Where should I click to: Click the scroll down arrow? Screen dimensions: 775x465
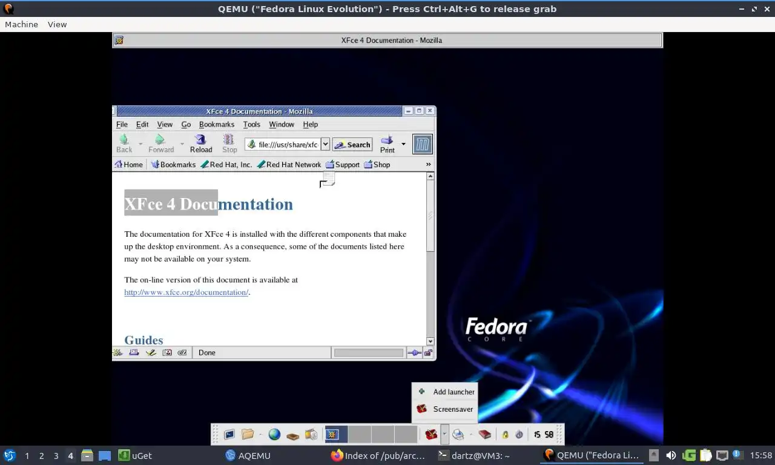[430, 341]
